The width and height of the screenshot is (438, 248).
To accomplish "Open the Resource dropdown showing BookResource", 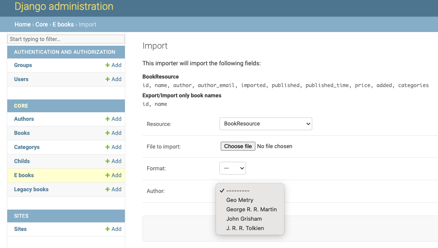I will point(266,123).
